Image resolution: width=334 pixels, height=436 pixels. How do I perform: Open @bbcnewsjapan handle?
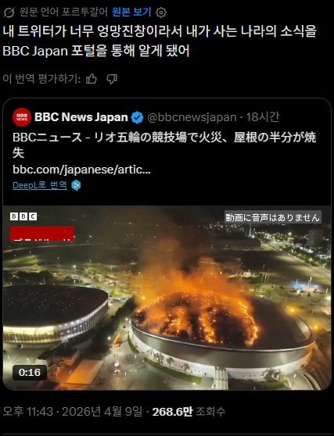pyautogui.click(x=192, y=117)
